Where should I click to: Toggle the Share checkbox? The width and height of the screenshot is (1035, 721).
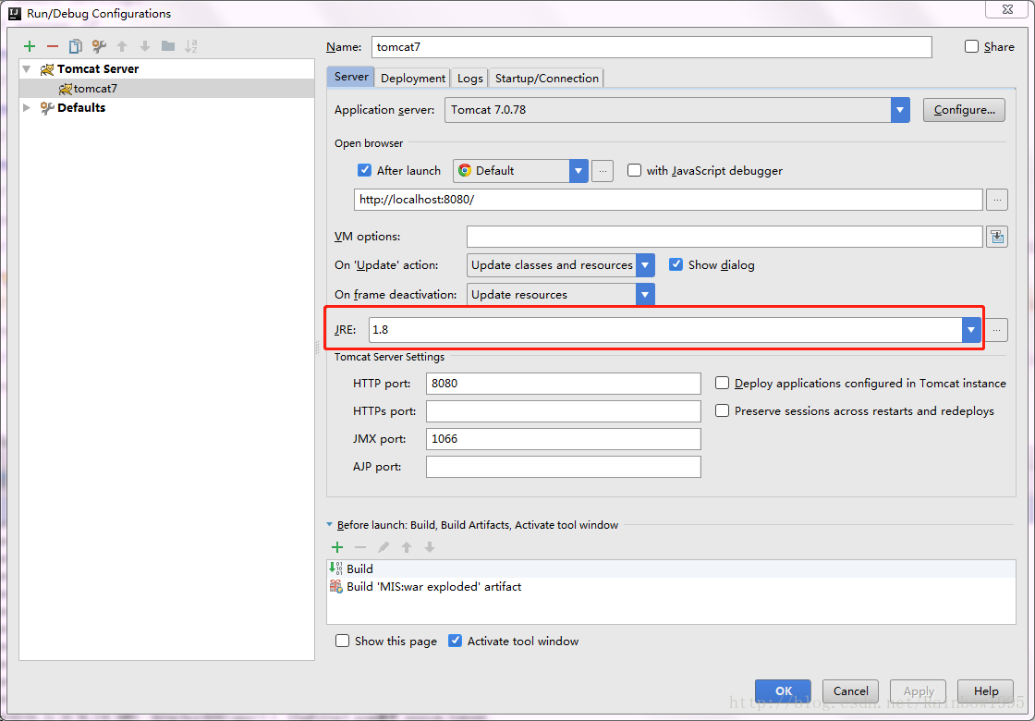pos(971,46)
